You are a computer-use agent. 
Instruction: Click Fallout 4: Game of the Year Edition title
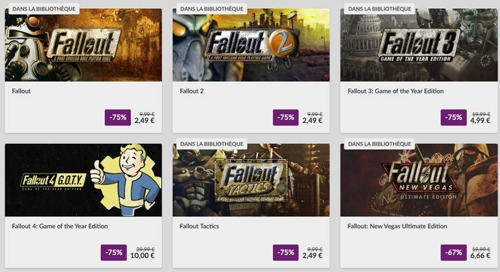click(60, 226)
